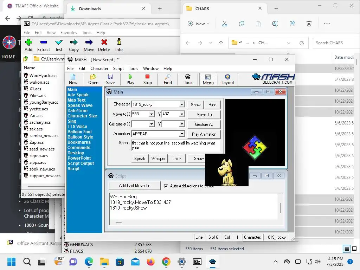Expand the Animation APPEAR dropdown

pos(182,134)
